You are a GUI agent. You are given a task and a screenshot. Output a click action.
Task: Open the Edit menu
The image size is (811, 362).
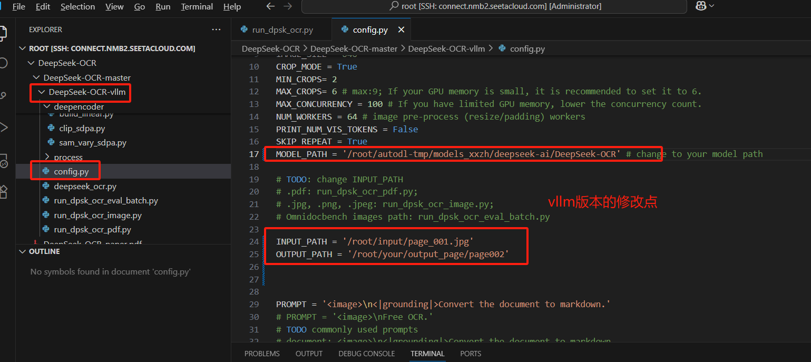tap(43, 7)
